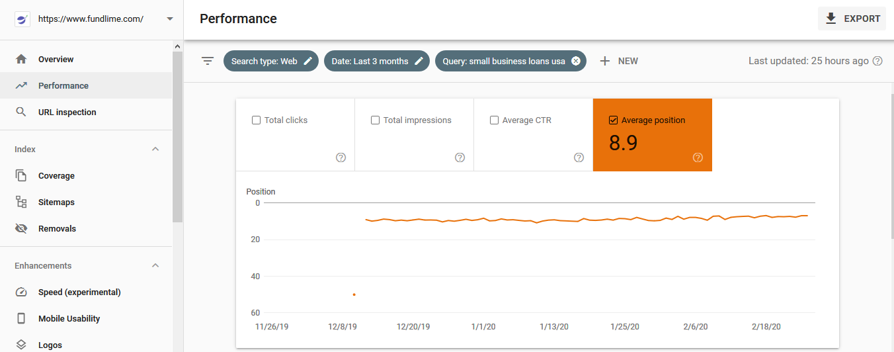894x352 pixels.
Task: Click the Fundlime site favicon
Action: [x=22, y=19]
